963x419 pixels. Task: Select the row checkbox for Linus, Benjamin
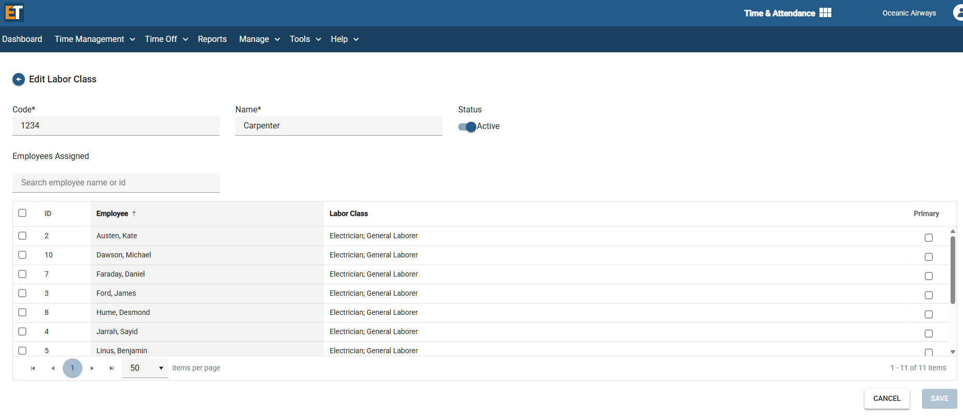coord(22,351)
